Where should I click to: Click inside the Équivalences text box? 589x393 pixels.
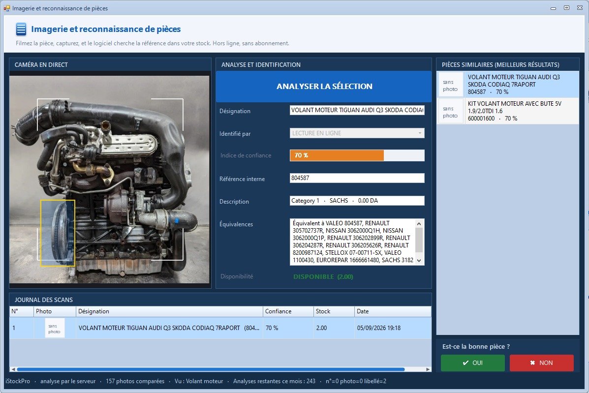coord(353,242)
